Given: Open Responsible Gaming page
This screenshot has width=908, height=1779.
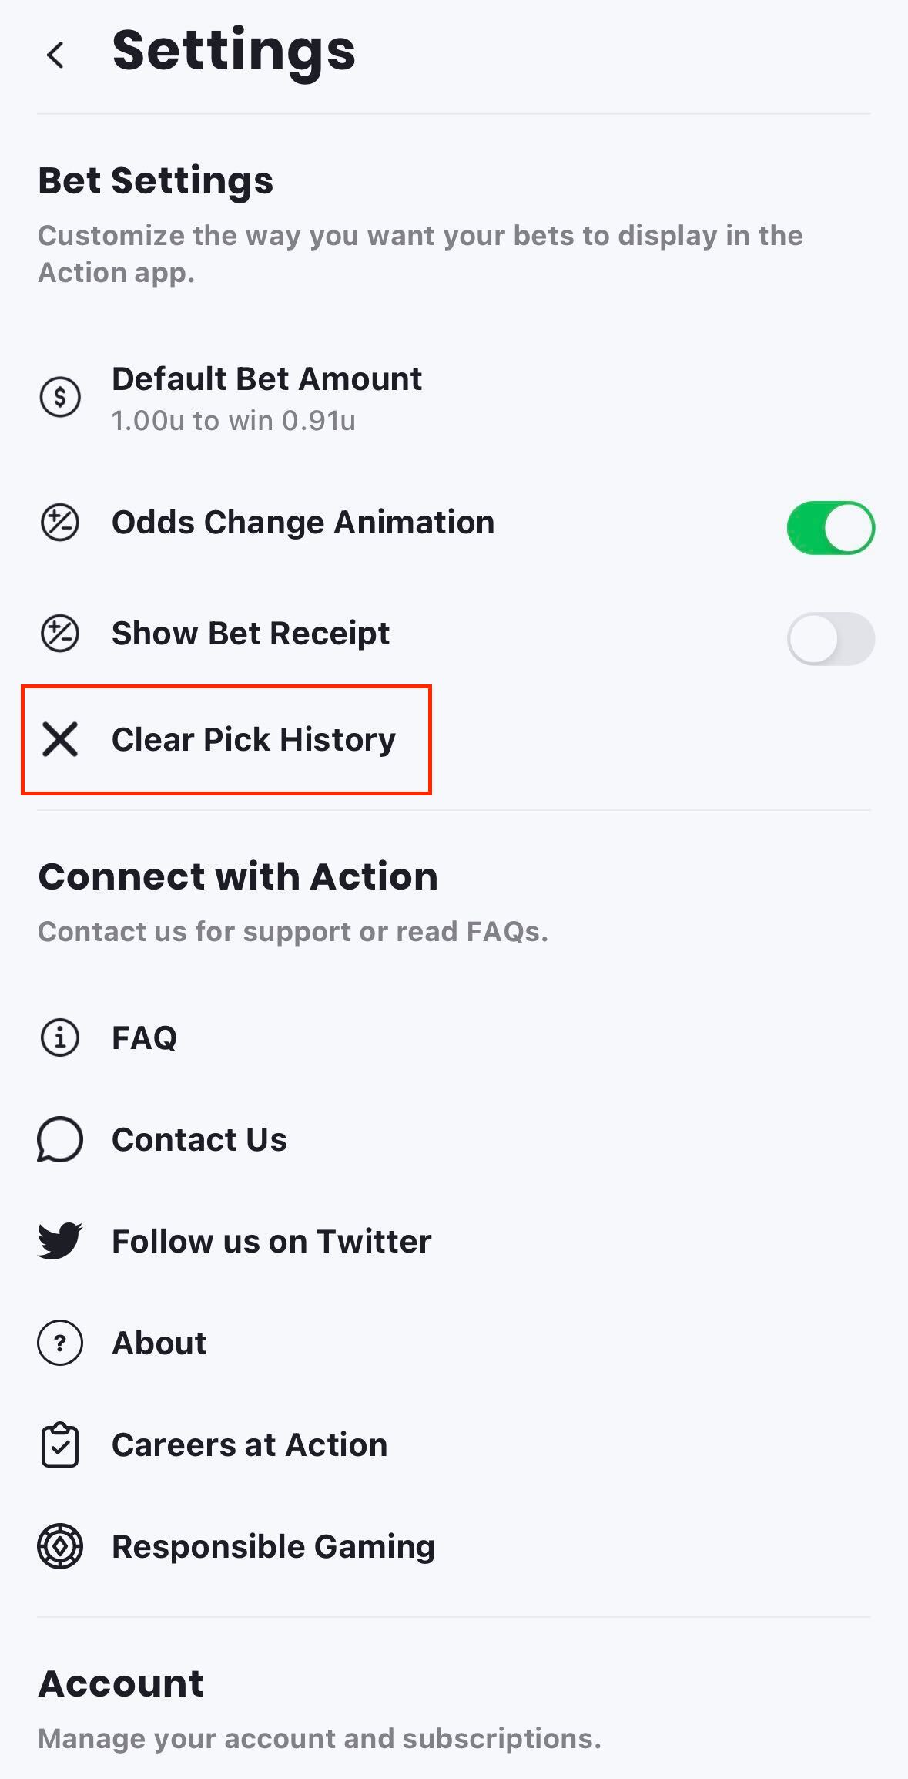Looking at the screenshot, I should pyautogui.click(x=273, y=1546).
